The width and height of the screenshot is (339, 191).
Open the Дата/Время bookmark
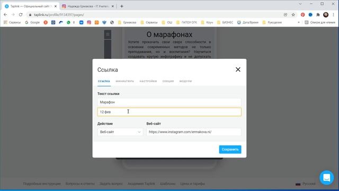tap(248, 22)
